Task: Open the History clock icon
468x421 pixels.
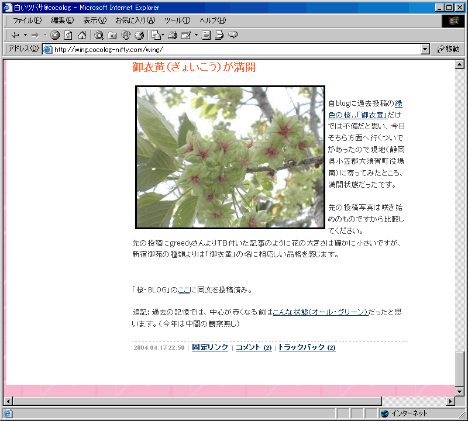Action: click(x=139, y=35)
